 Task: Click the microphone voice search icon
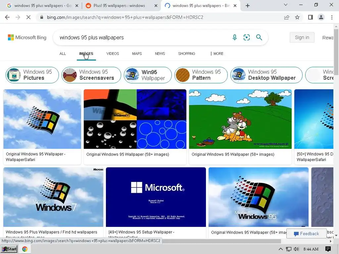235,37
